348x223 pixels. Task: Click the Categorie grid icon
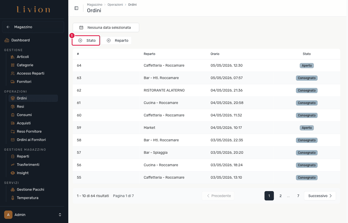[x=12, y=65]
